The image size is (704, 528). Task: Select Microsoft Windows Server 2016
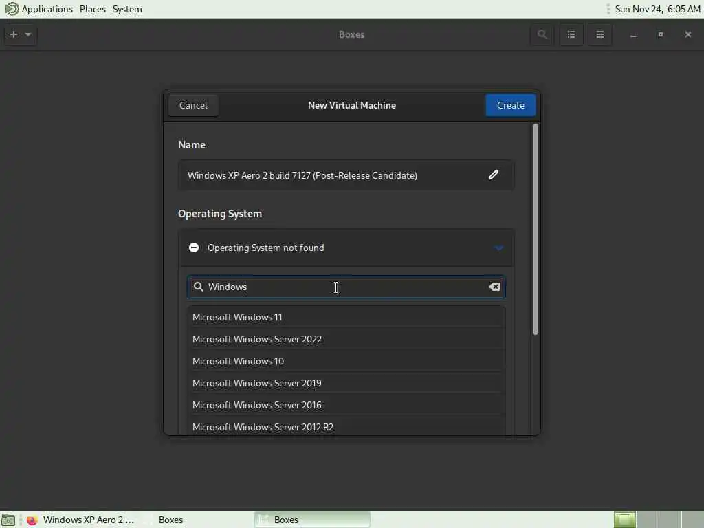346,405
